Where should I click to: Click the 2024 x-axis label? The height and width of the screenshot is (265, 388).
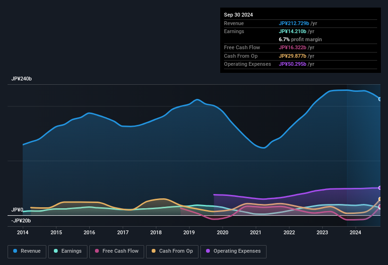(355, 232)
